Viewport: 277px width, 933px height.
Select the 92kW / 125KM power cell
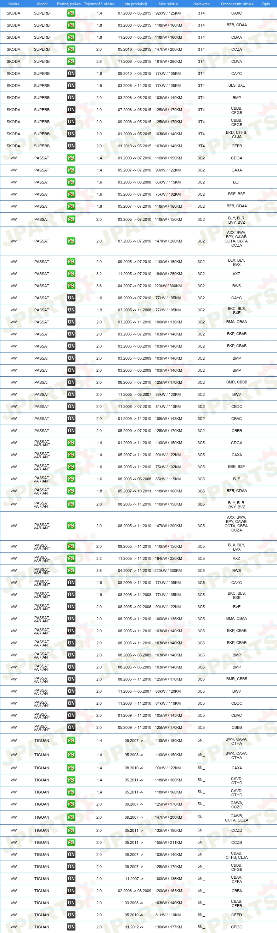(168, 13)
